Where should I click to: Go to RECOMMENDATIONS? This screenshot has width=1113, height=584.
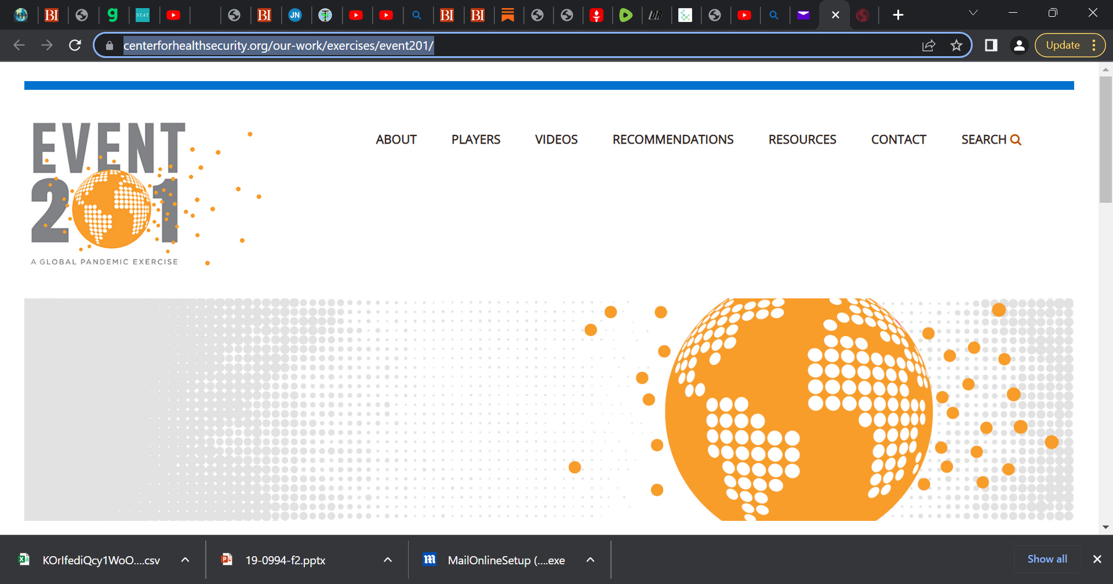673,140
